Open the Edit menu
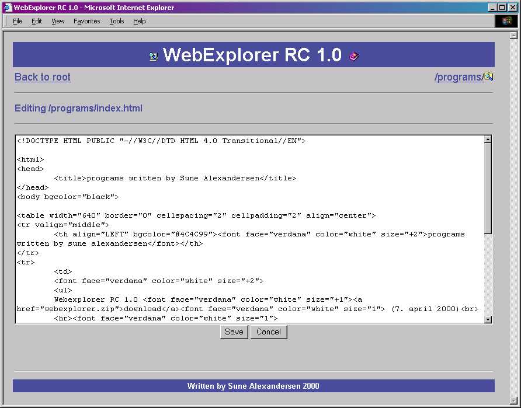The width and height of the screenshot is (521, 408). point(37,21)
